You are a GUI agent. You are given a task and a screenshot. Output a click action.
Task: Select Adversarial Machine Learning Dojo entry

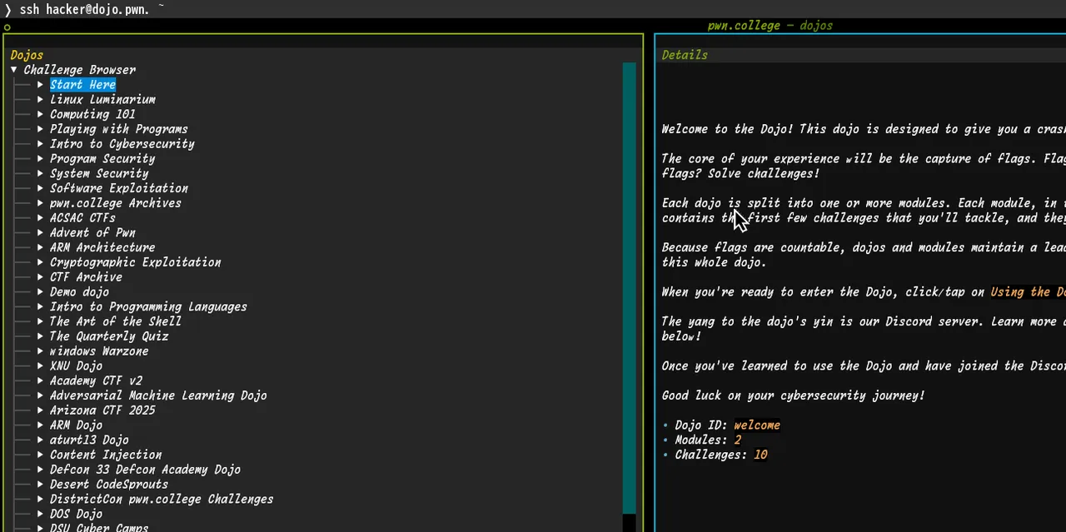click(158, 395)
